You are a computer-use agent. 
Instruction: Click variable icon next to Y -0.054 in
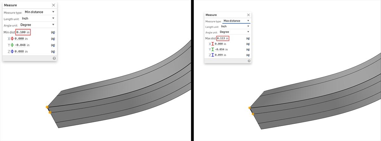248,49
